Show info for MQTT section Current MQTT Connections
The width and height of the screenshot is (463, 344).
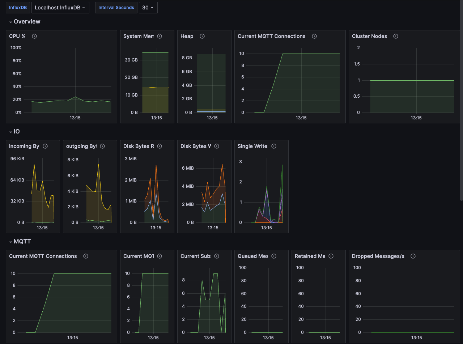(86, 256)
